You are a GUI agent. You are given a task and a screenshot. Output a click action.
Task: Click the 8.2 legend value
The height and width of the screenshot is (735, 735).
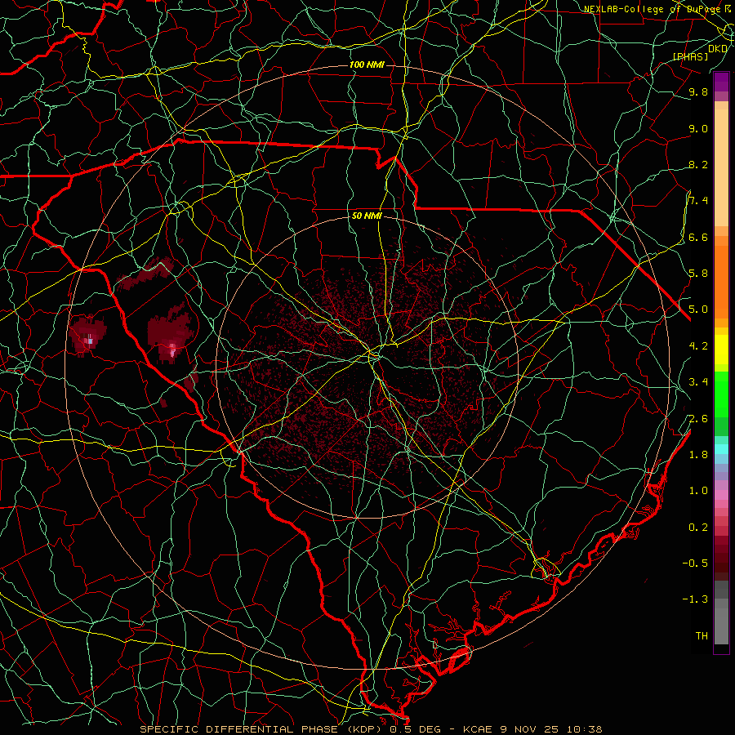pyautogui.click(x=698, y=164)
